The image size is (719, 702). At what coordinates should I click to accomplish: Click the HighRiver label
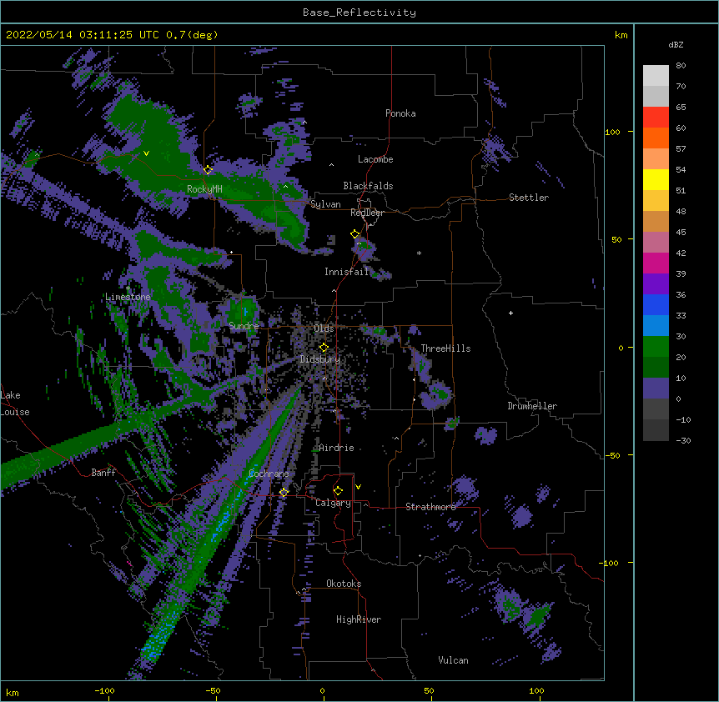coord(359,619)
